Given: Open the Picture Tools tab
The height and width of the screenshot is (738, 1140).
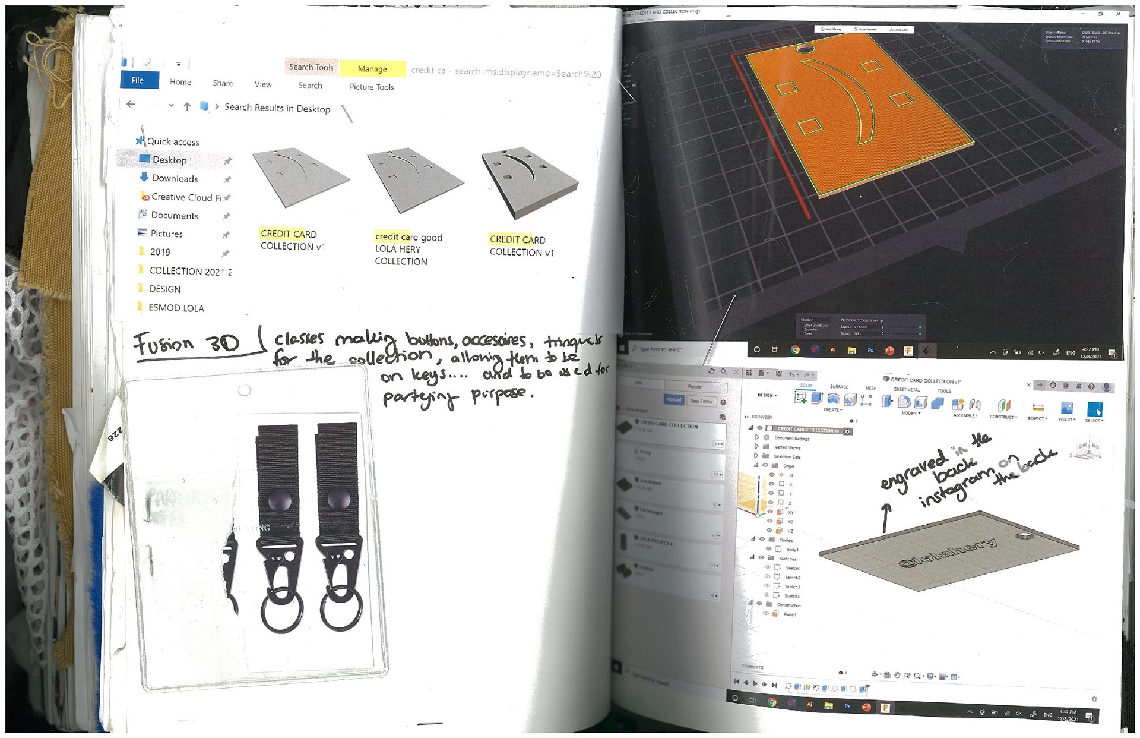Looking at the screenshot, I should pos(372,87).
